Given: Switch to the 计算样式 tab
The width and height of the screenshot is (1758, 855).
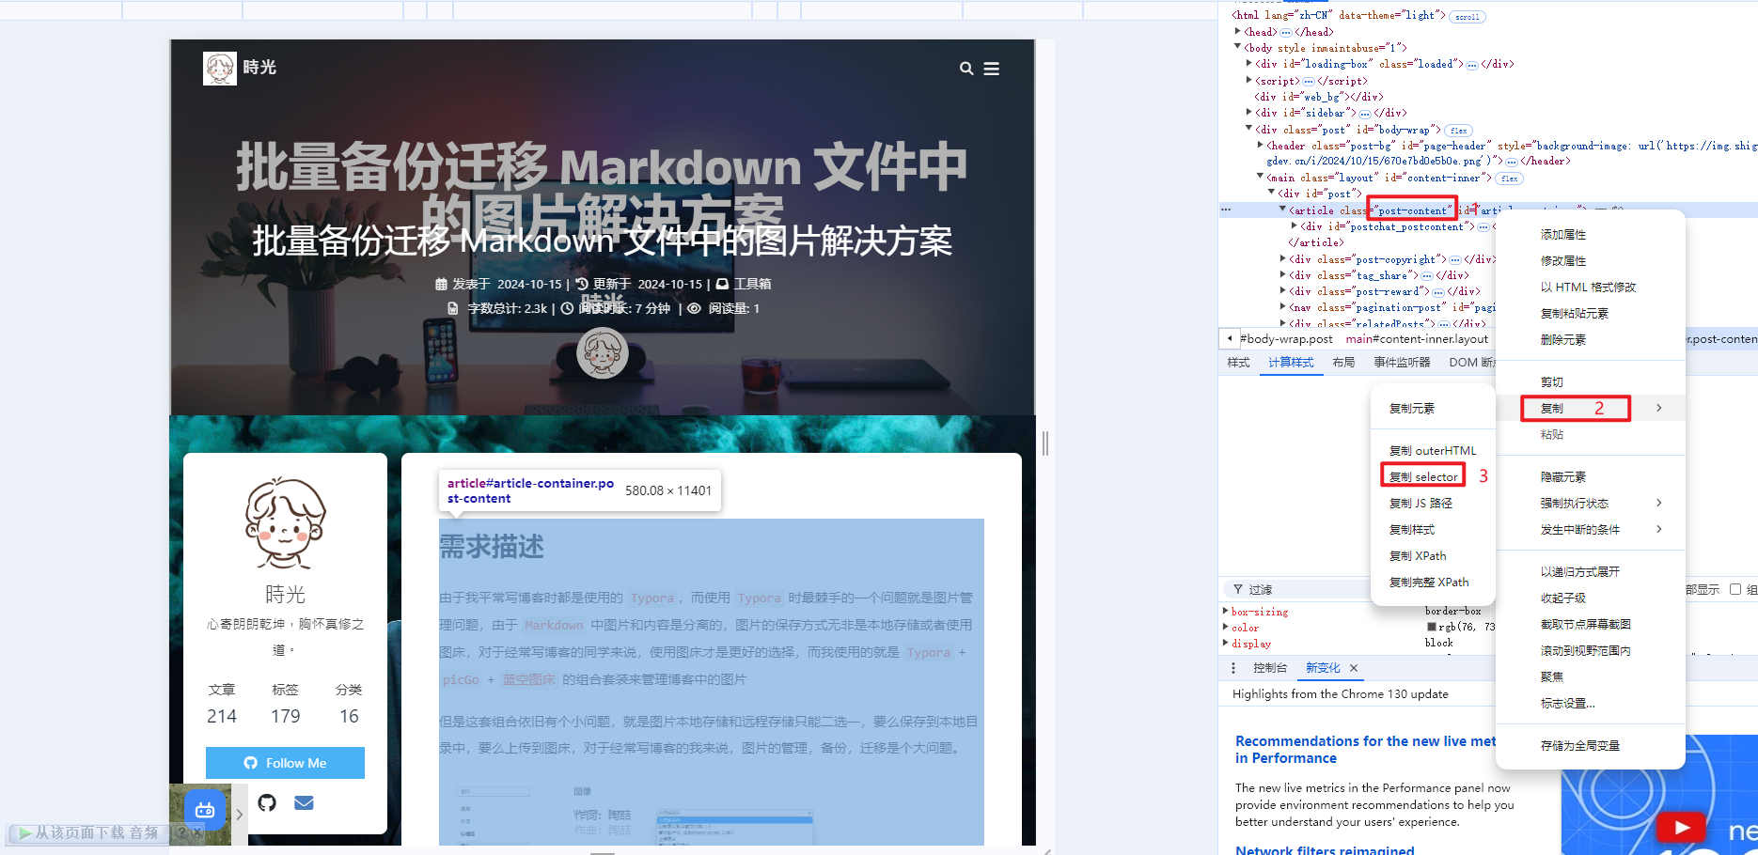Looking at the screenshot, I should [1291, 363].
